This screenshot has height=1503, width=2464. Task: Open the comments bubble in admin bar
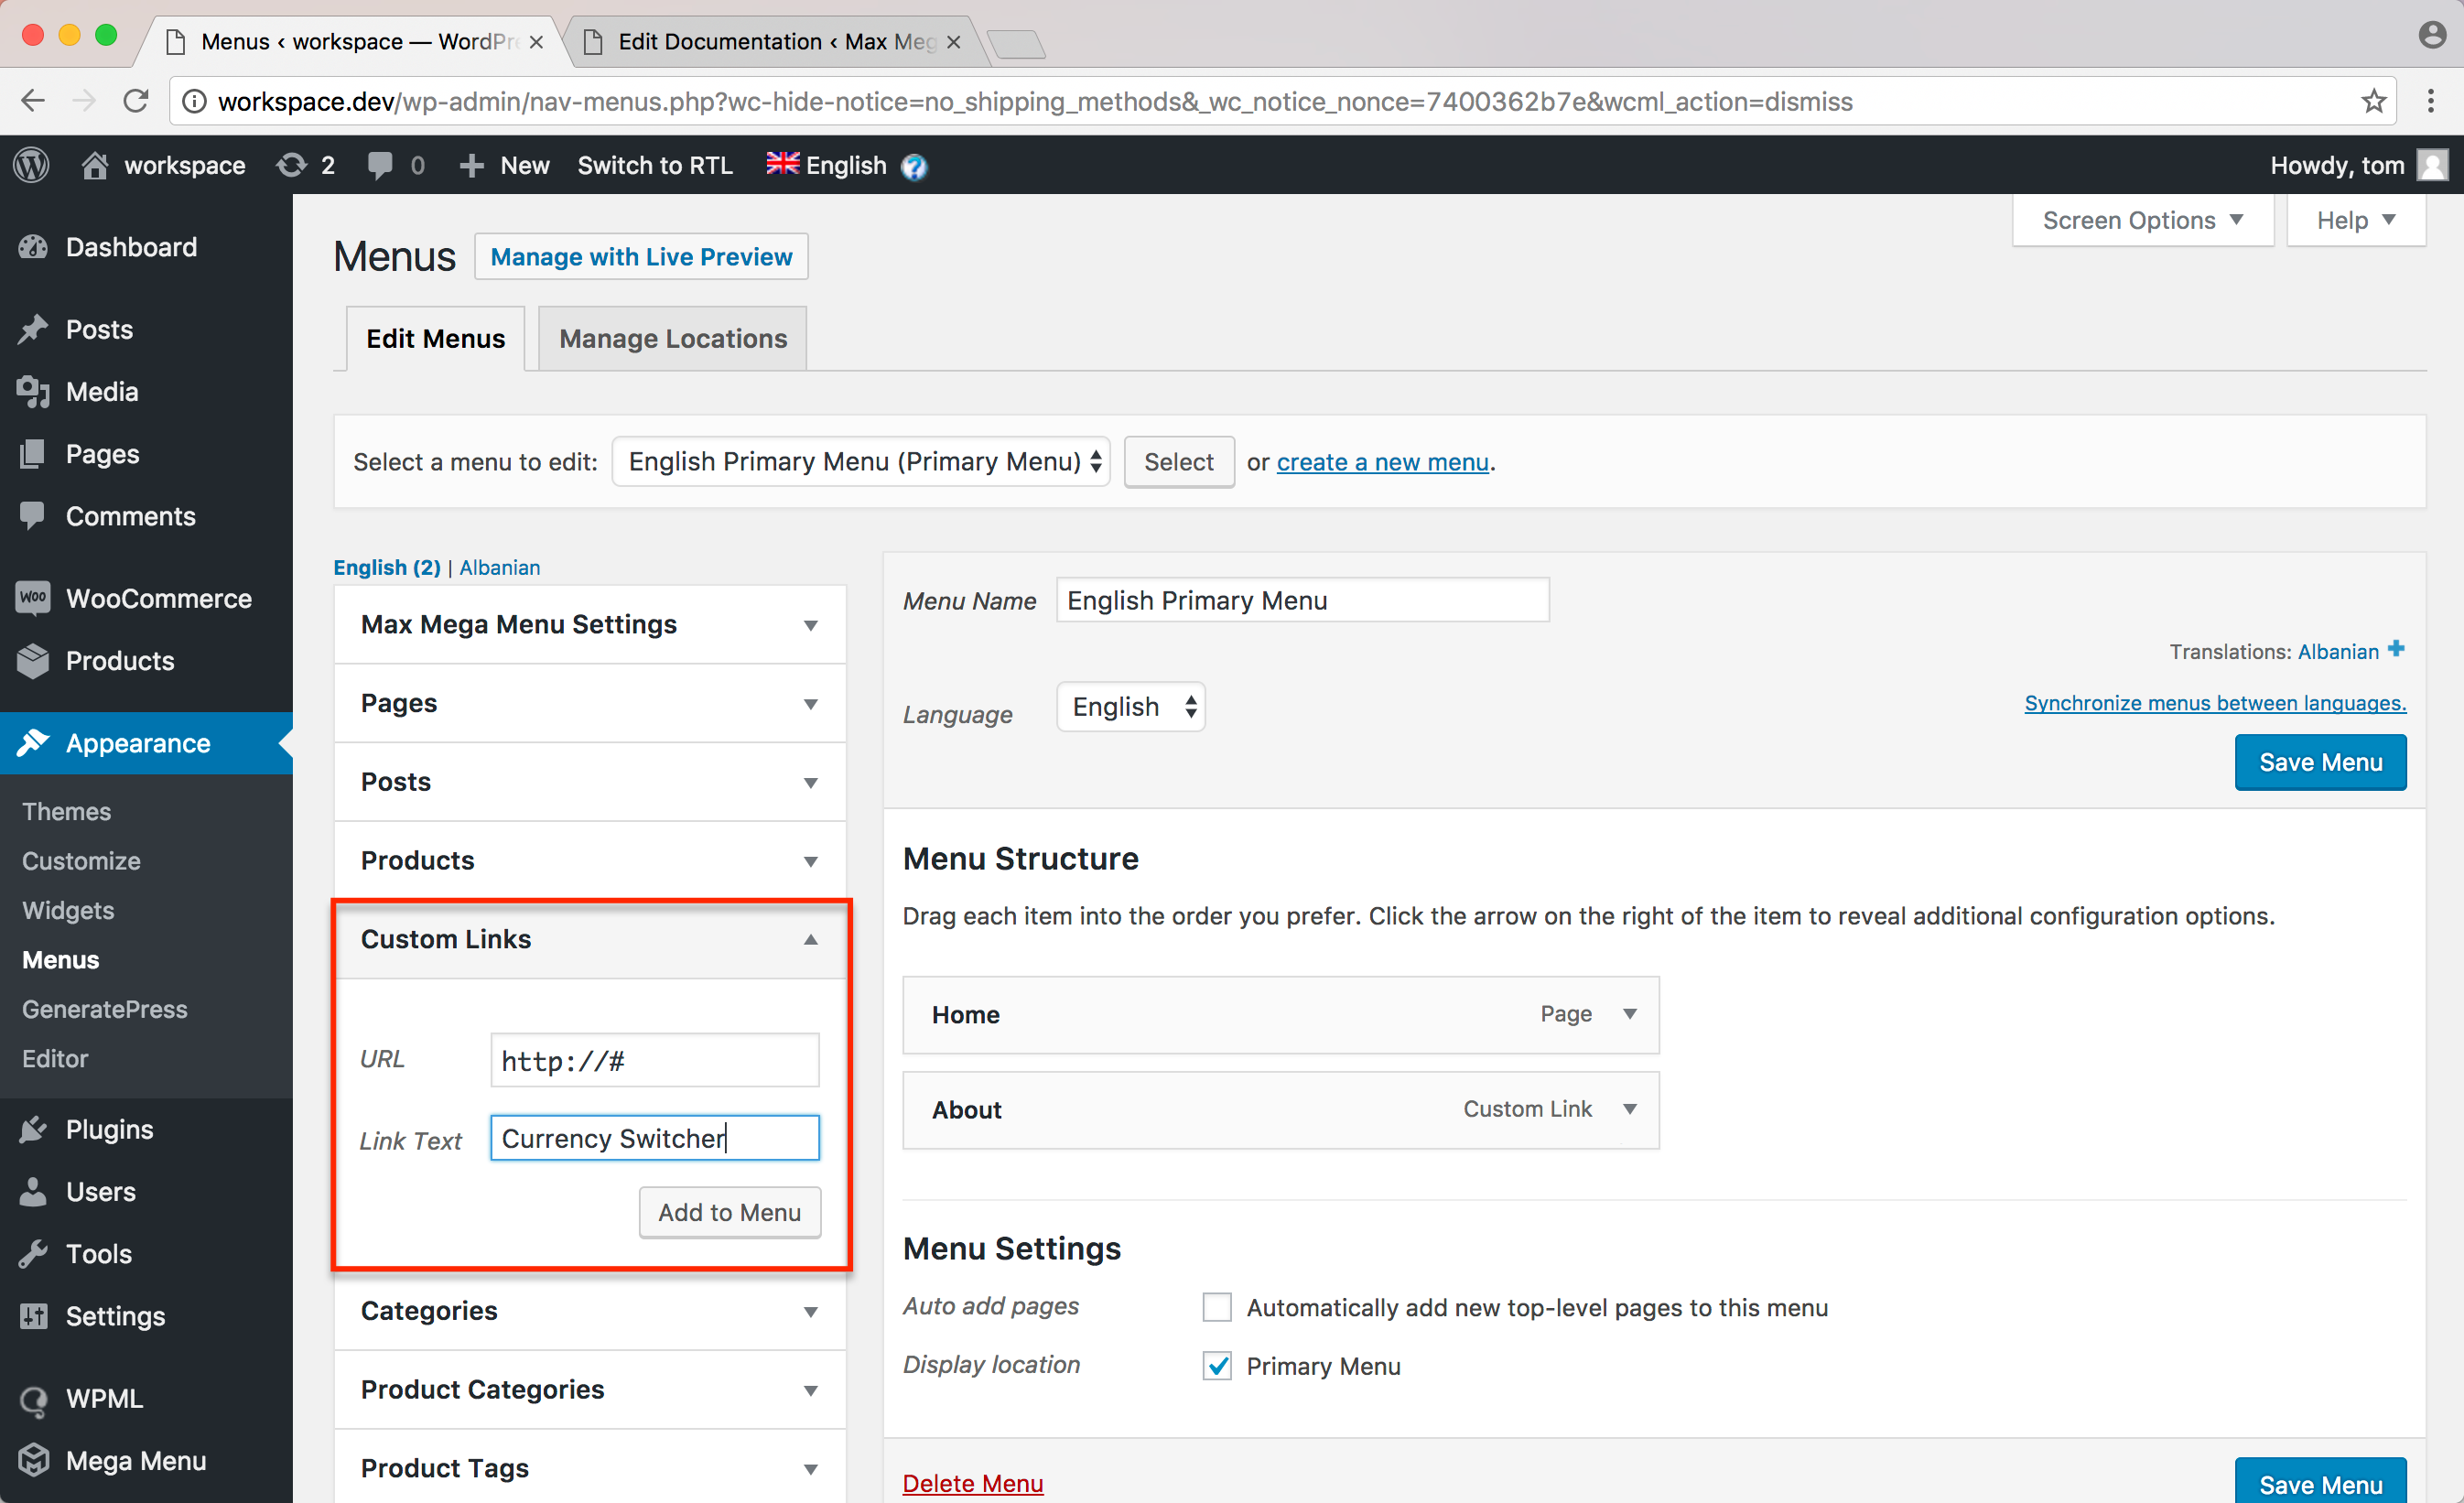381,165
